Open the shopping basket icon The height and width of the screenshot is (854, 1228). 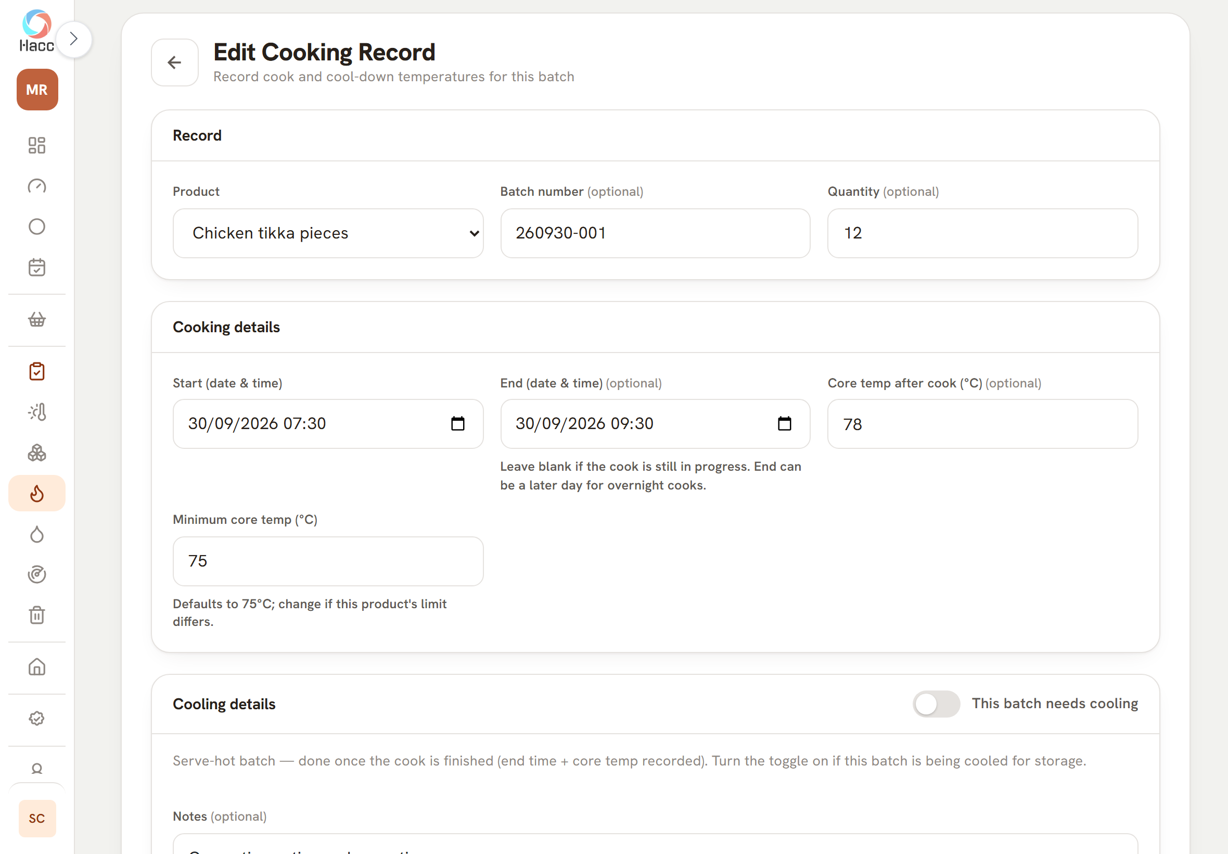[x=37, y=319]
